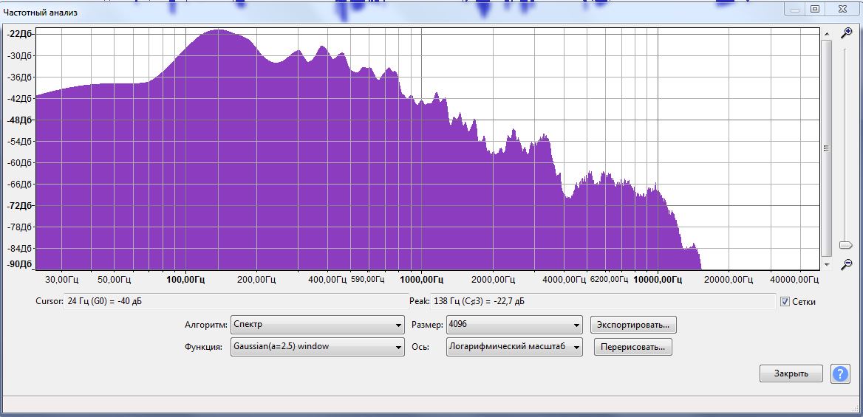
Task: Open the Алгоритм dropdown showing Спектр
Action: coord(318,325)
